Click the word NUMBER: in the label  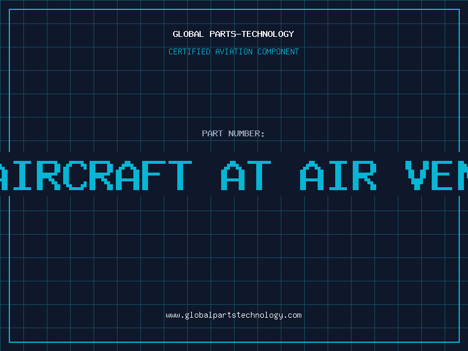click(246, 133)
